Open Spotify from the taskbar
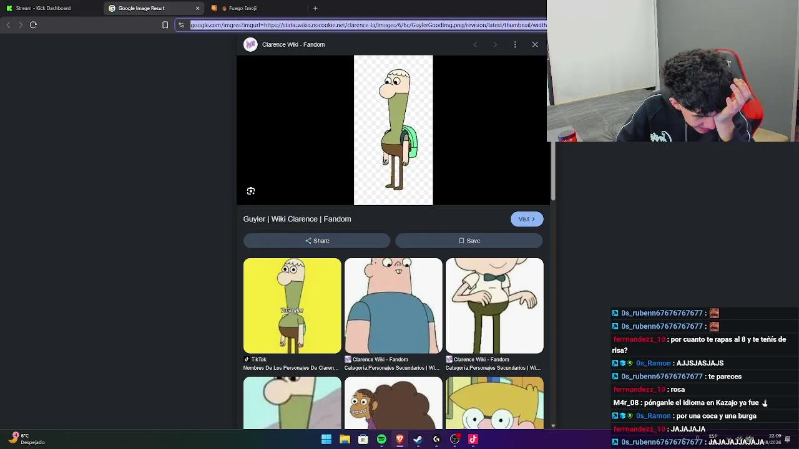 point(381,440)
